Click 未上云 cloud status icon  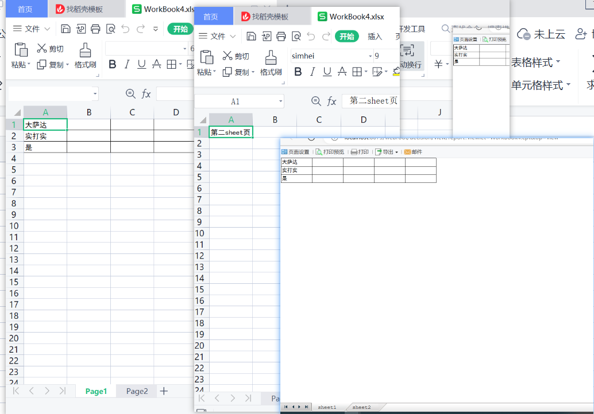pyautogui.click(x=523, y=34)
